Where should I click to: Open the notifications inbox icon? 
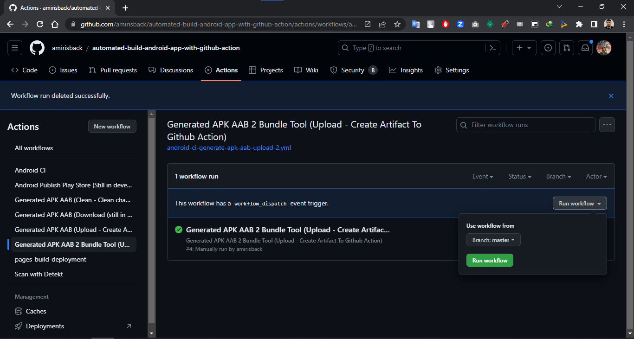pos(585,48)
